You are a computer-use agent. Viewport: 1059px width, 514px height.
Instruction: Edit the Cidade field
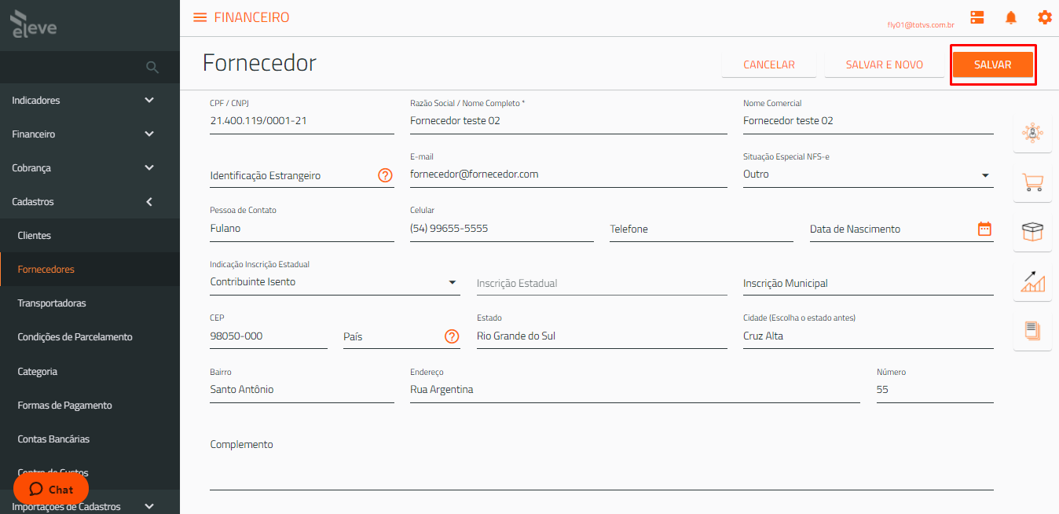point(868,336)
